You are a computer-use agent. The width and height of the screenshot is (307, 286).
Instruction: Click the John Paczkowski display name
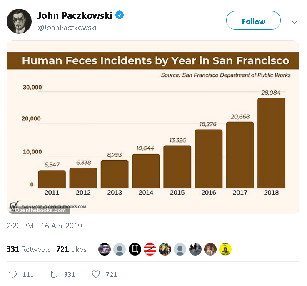(x=75, y=16)
